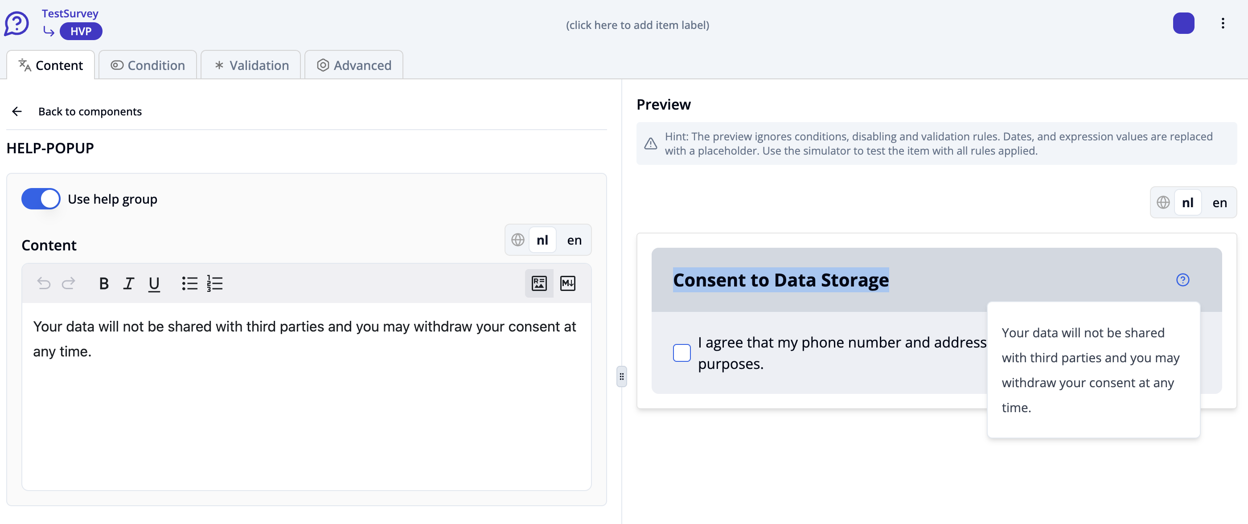The image size is (1248, 524).
Task: Toggle italic formatting
Action: [128, 283]
